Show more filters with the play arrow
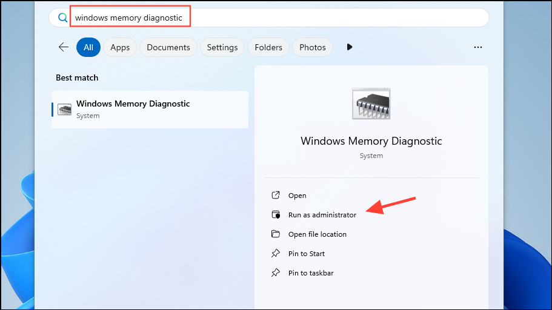Image resolution: width=552 pixels, height=310 pixels. coord(349,47)
